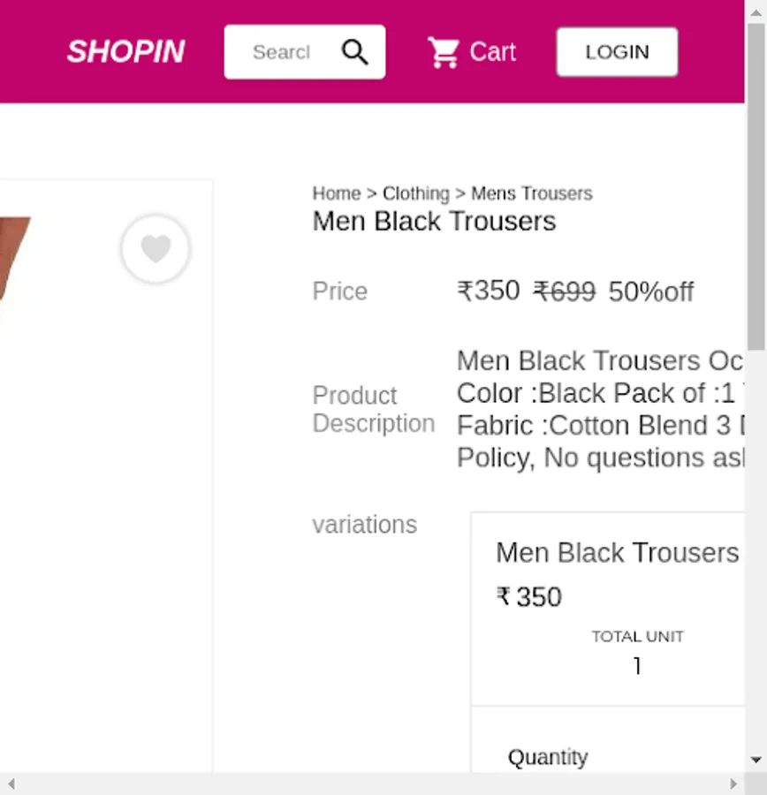Click the vertical scrollbar thumb
The width and height of the screenshot is (767, 795).
[x=756, y=185]
